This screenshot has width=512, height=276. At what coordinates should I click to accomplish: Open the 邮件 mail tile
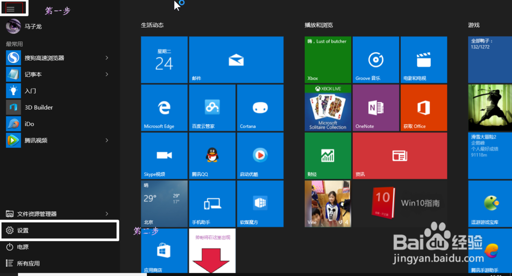pos(236,60)
